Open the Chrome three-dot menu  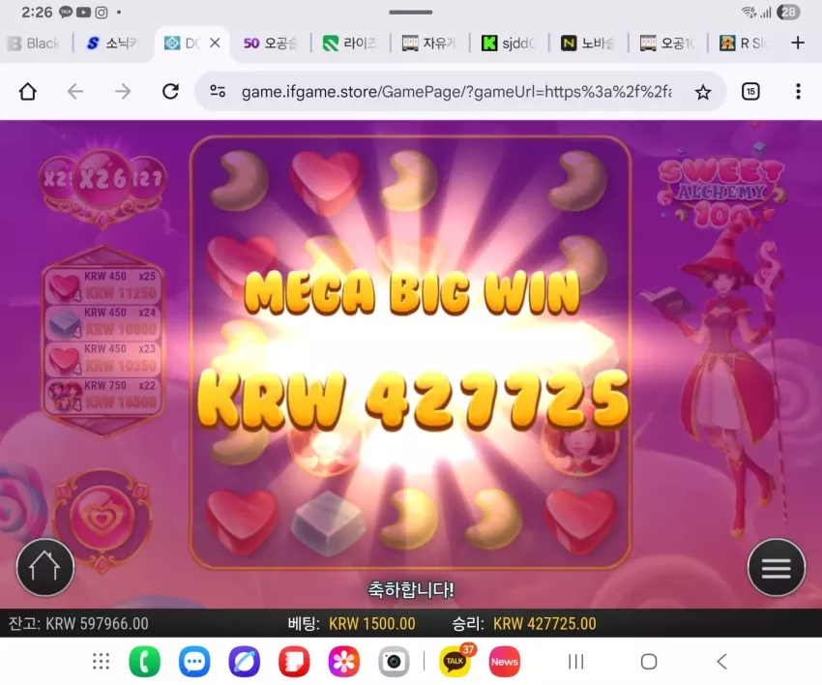click(798, 92)
